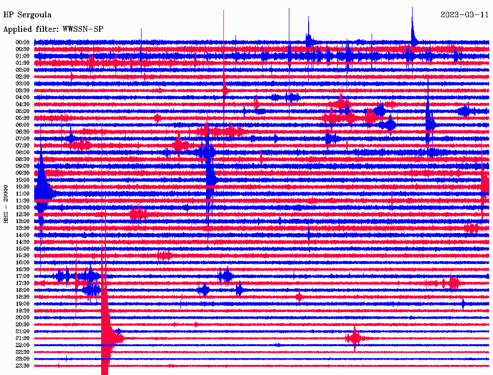
Task: Select the 06:00 time row label
Action: pyautogui.click(x=23, y=125)
